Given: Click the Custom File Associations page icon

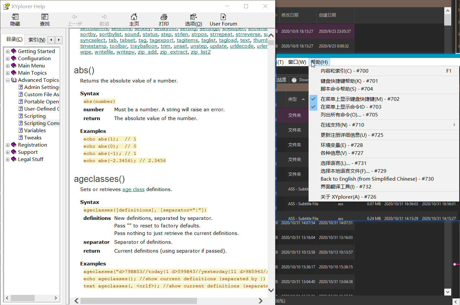Looking at the screenshot, I should click(21, 94).
